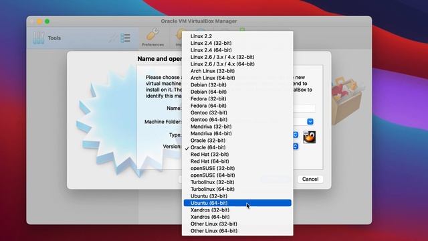Click the Cancel button in dialog
428x241 pixels.
(x=310, y=179)
